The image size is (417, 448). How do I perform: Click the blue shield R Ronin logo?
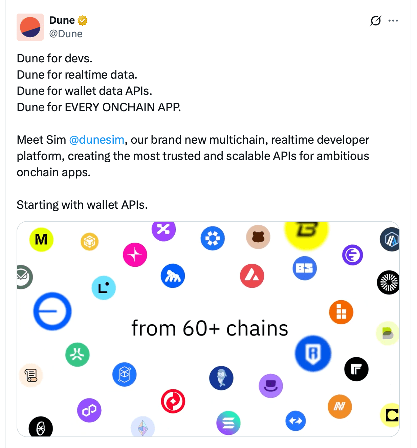click(313, 353)
